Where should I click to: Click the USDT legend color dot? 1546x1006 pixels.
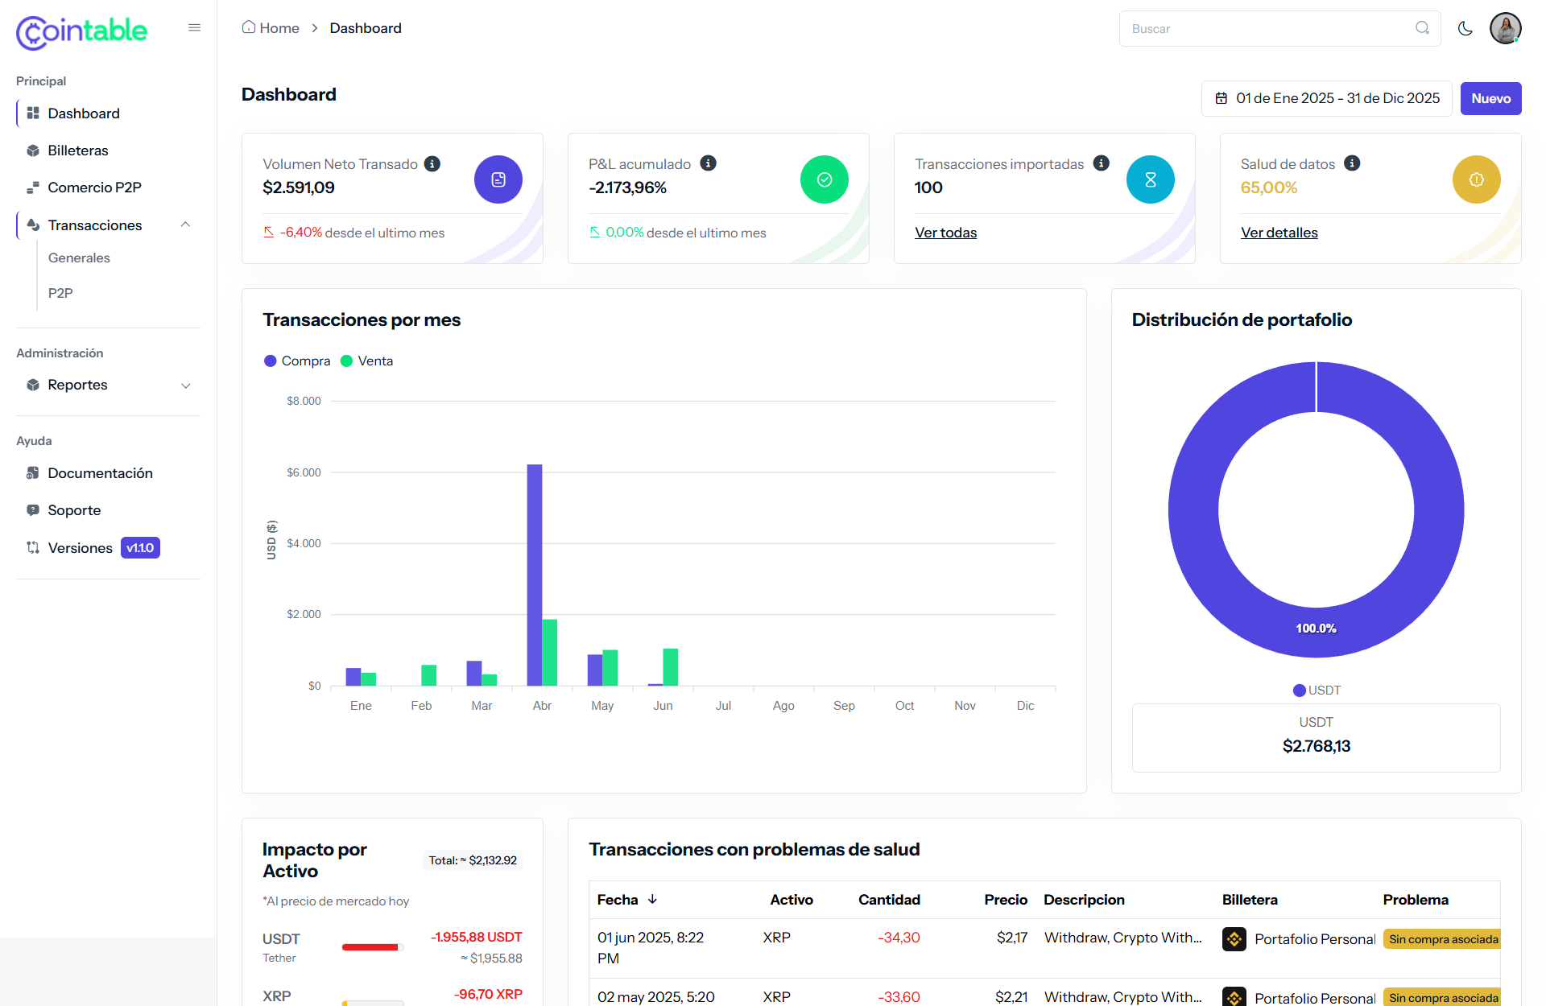(1299, 691)
